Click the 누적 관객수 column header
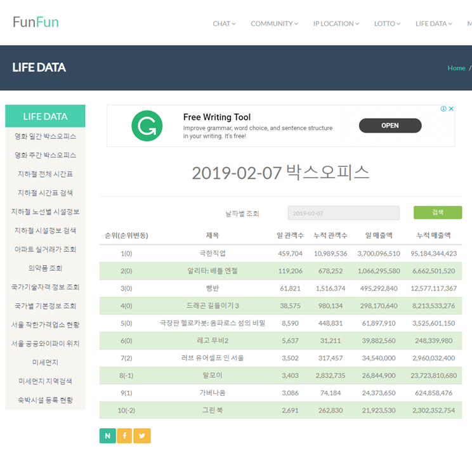Screen dimensions: 472x472 (x=331, y=235)
